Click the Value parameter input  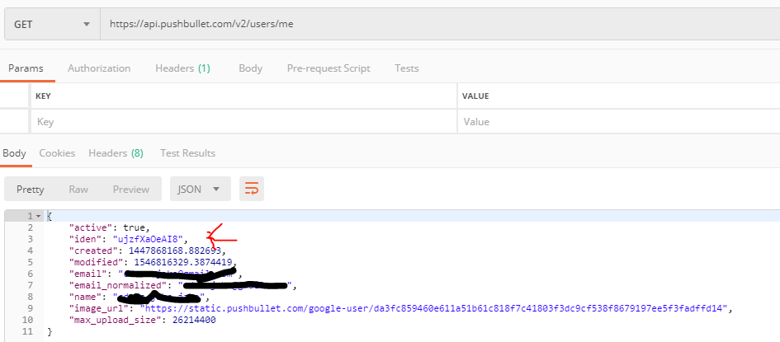(619, 122)
